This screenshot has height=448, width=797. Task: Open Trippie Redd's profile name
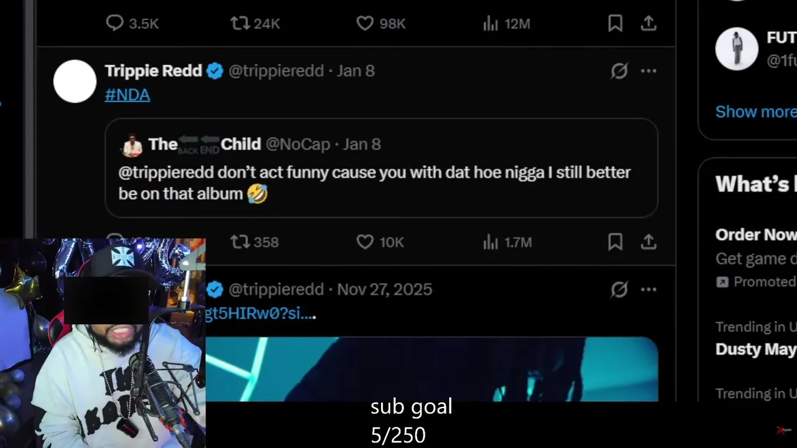[x=153, y=71]
